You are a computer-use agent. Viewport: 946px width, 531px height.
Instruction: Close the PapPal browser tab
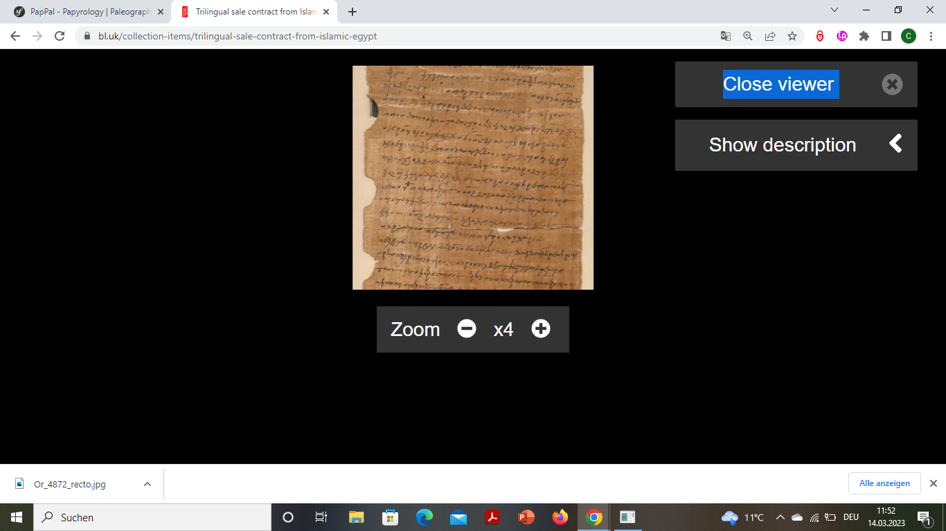click(x=161, y=12)
